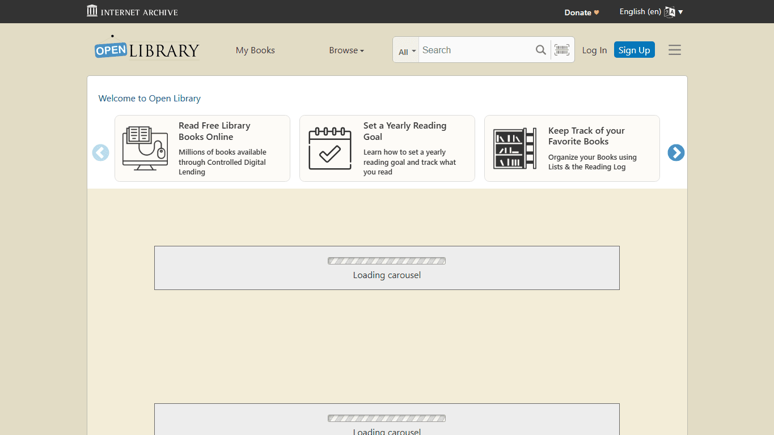Go to the Open Library logo home
Viewport: 774px width, 435px height.
(147, 49)
